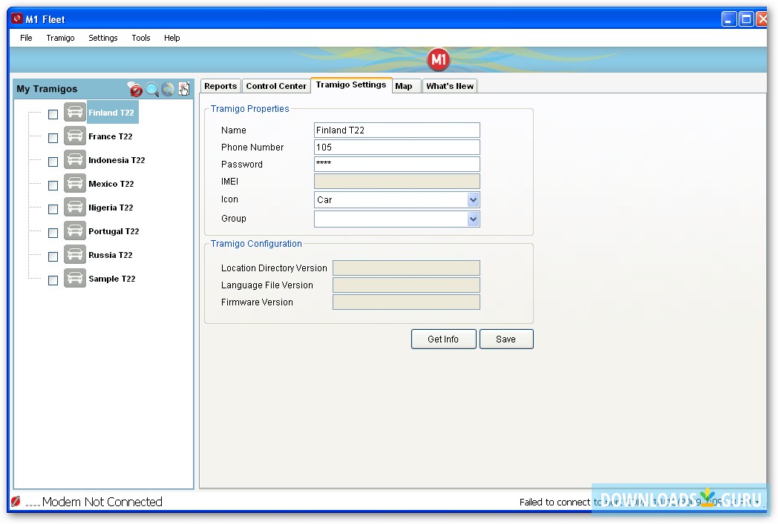This screenshot has width=778, height=524.
Task: Tick the Sample T22 checkbox
Action: (x=53, y=280)
